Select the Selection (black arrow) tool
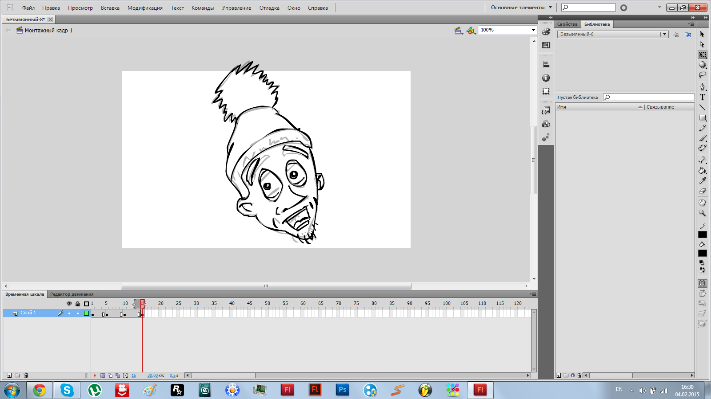 (x=702, y=34)
